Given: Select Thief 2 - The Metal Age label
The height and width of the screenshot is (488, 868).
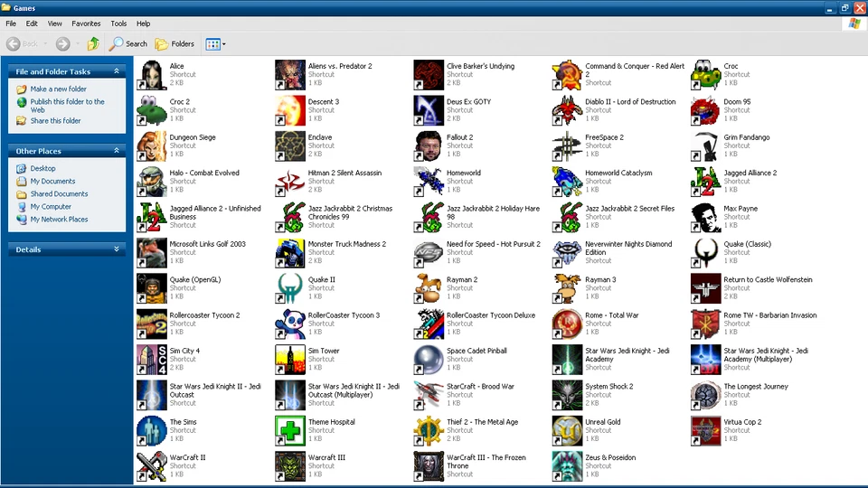Looking at the screenshot, I should point(482,422).
